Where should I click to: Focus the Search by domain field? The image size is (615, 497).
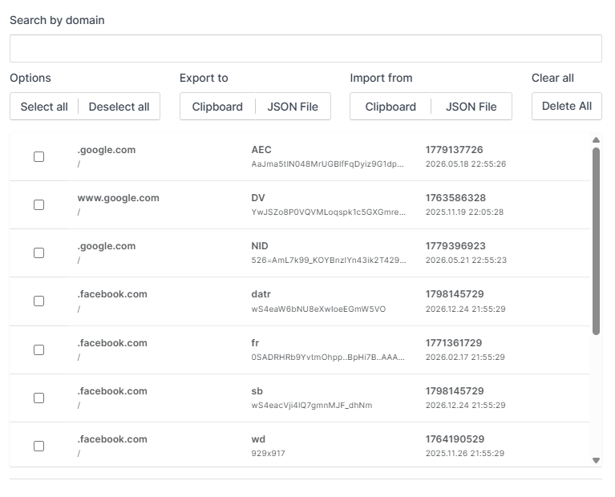(x=305, y=48)
